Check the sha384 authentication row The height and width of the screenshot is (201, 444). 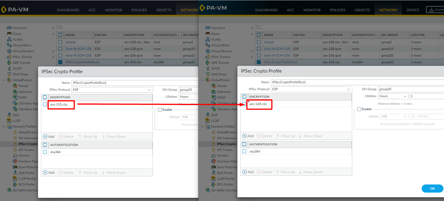pyautogui.click(x=244, y=151)
